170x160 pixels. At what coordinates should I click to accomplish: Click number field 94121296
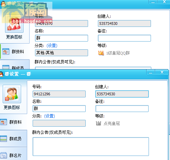tap(59, 94)
